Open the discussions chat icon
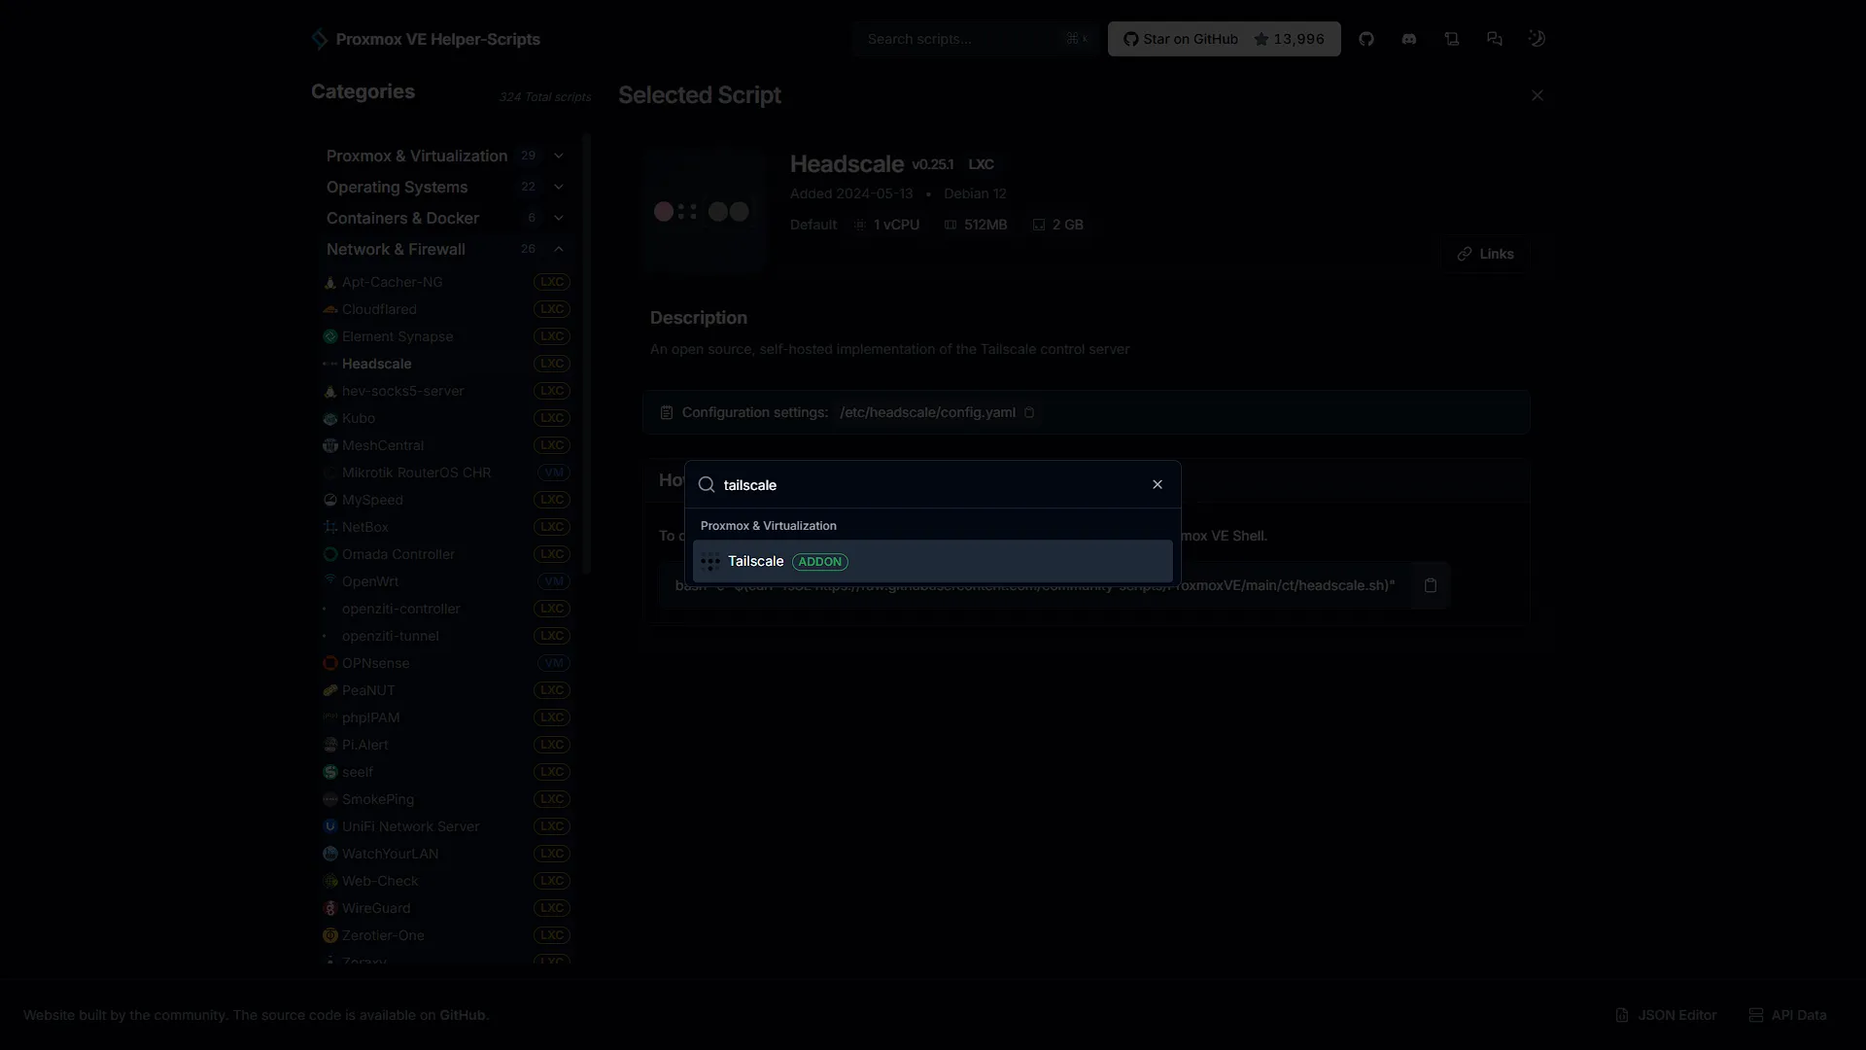Screen dimensions: 1866x1050 click(x=1495, y=39)
